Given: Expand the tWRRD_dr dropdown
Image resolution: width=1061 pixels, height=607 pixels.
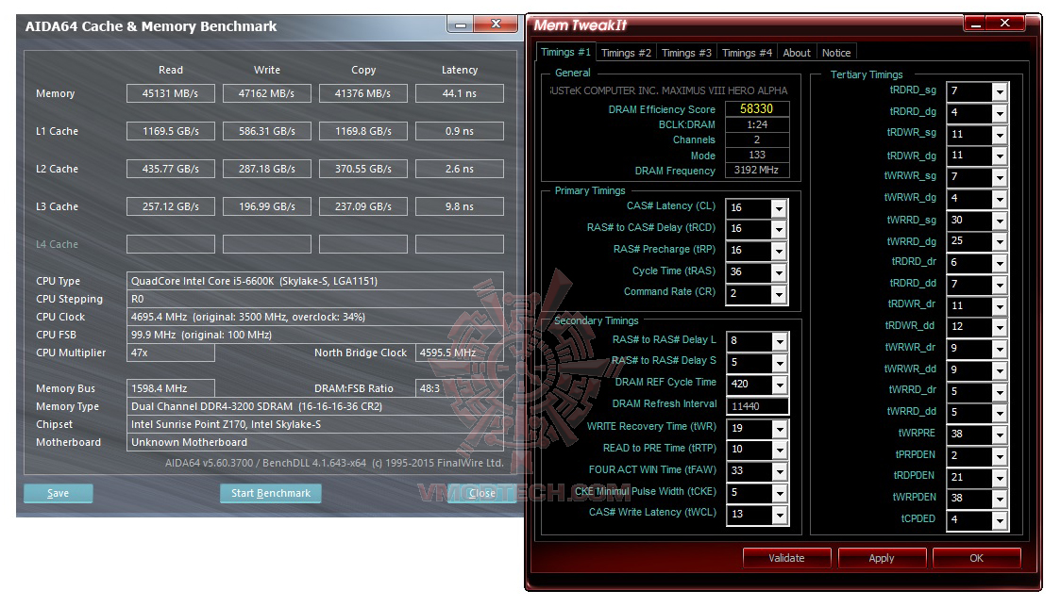Looking at the screenshot, I should (1000, 392).
